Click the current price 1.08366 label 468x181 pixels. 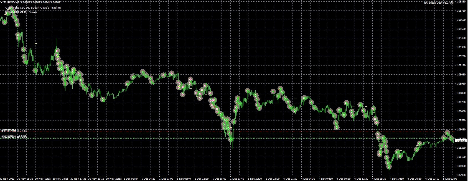(x=461, y=141)
